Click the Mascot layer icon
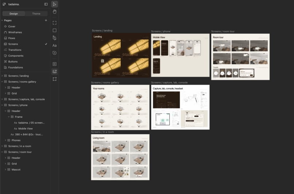 (9, 170)
